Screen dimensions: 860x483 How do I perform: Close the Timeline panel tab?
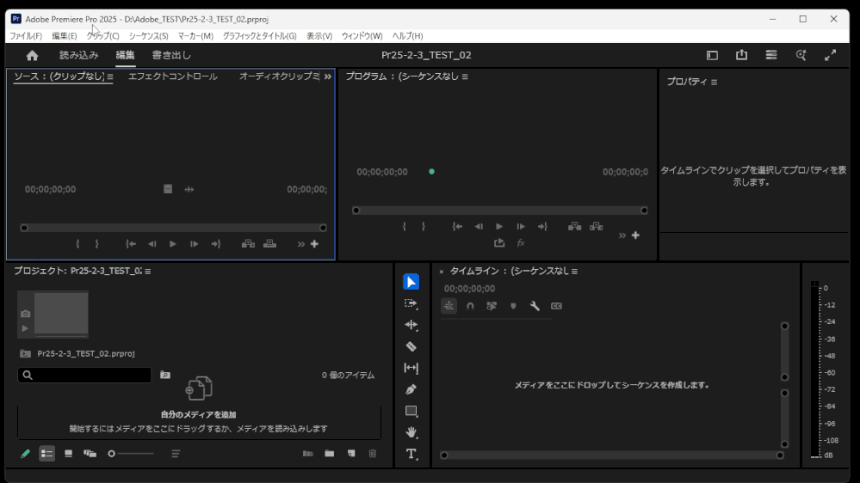[x=441, y=272]
